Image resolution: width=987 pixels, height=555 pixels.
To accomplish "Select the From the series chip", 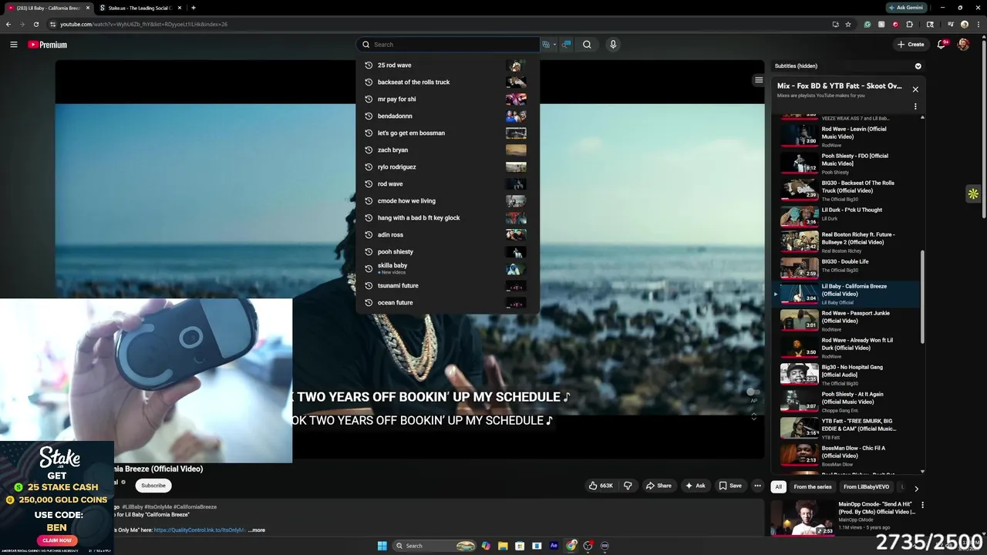I will [x=813, y=487].
